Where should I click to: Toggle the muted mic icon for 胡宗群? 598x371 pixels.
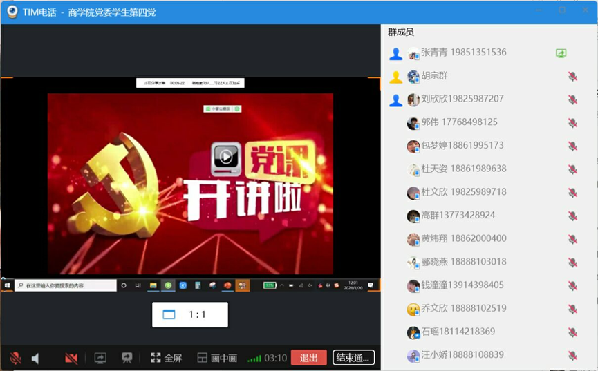(572, 77)
